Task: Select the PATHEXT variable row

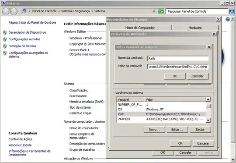Action: [x=161, y=119]
